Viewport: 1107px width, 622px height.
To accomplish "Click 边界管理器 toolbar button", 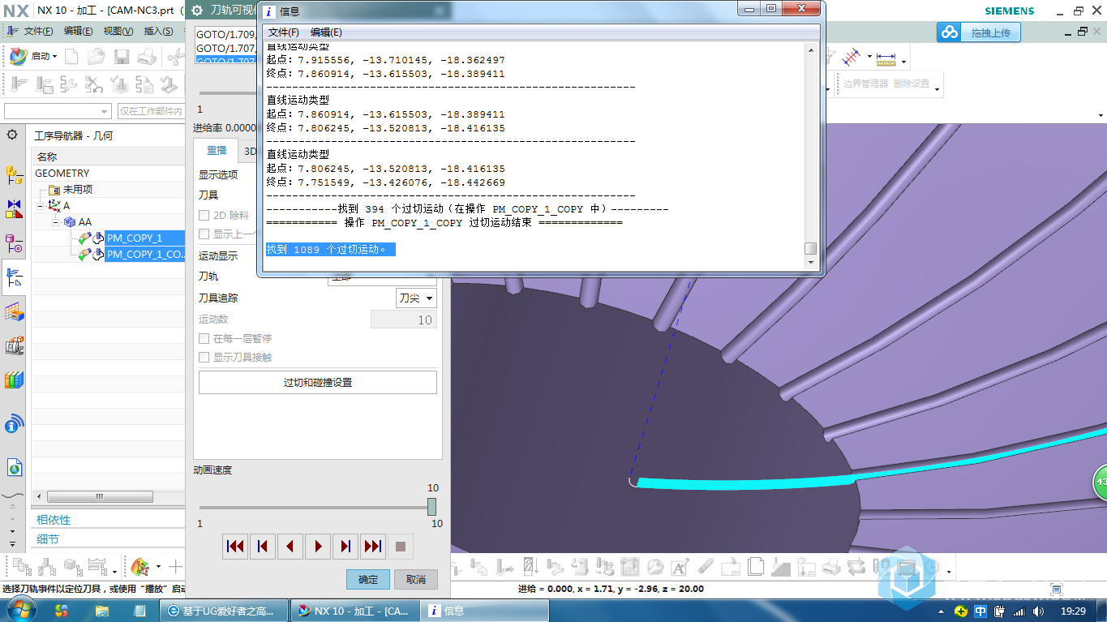I will (865, 84).
